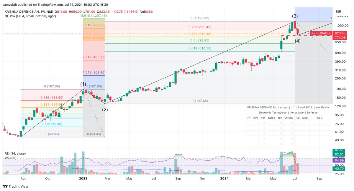Select the wave (4) label
This screenshot has width=354, height=191.
[x=298, y=41]
